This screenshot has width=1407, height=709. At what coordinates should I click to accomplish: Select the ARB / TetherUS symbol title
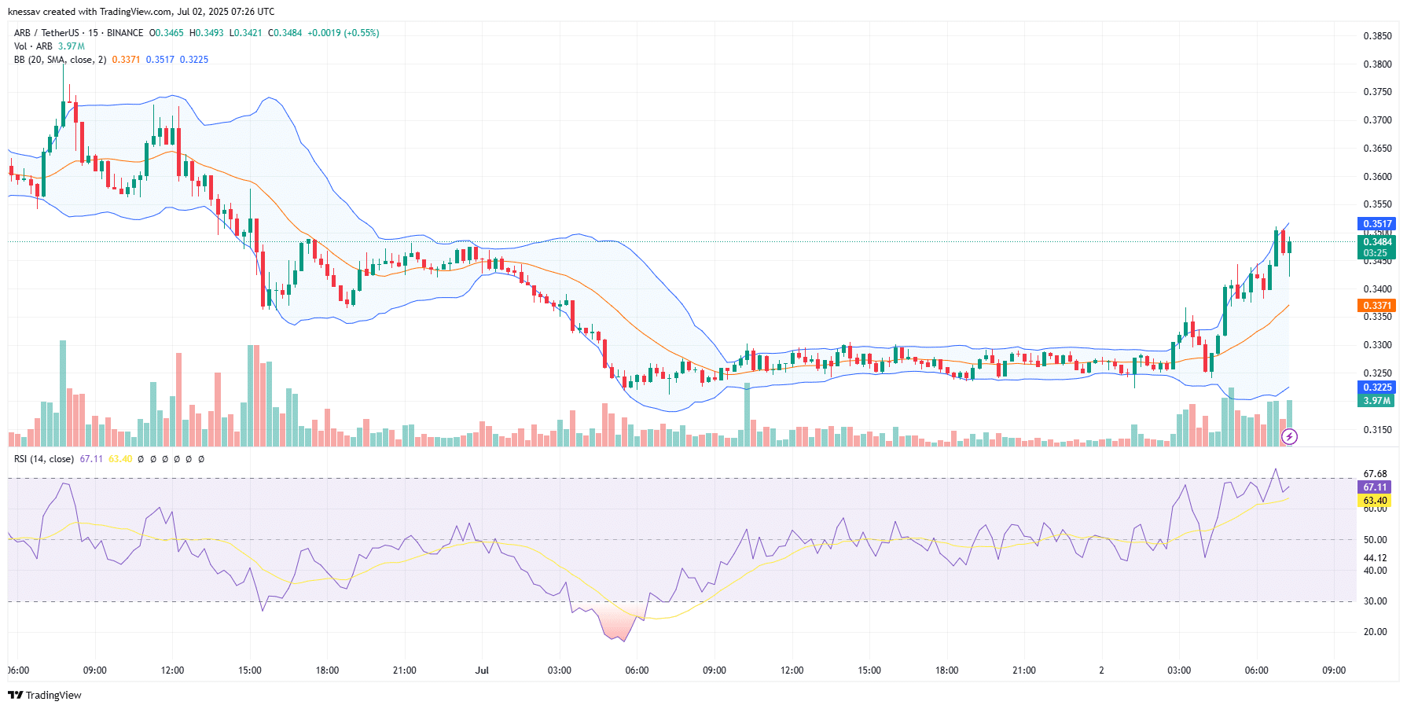(46, 33)
